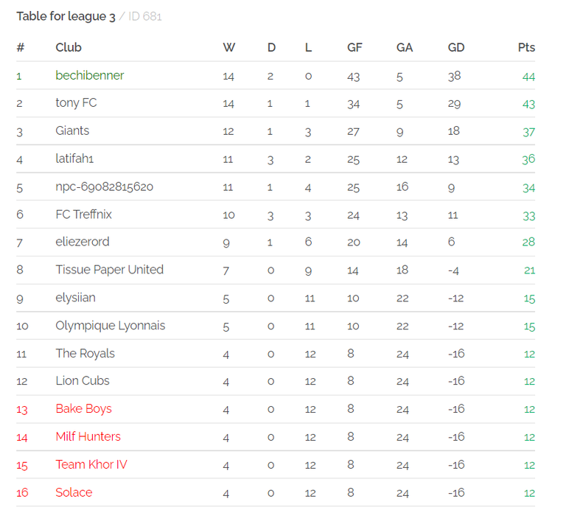Viewport: 566px width, 524px height.
Task: Click the Table for league 3 title
Action: click(66, 16)
